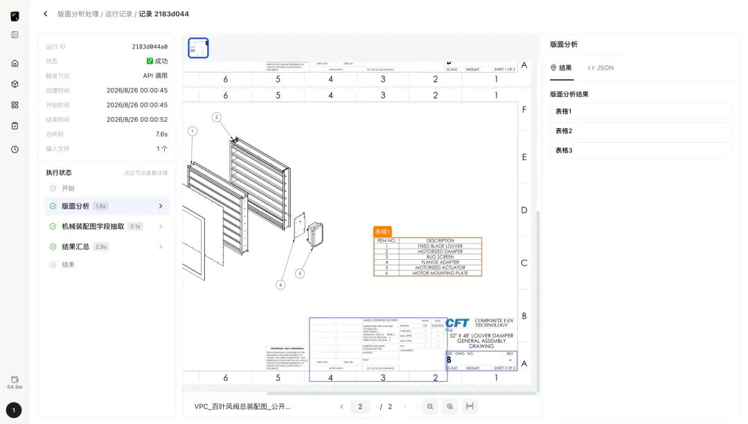This screenshot has width=748, height=424.
Task: Click the page thumbnail above the drawing
Action: pos(199,48)
